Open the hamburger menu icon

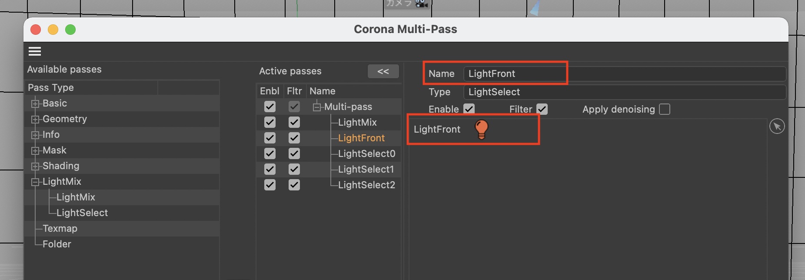(35, 51)
